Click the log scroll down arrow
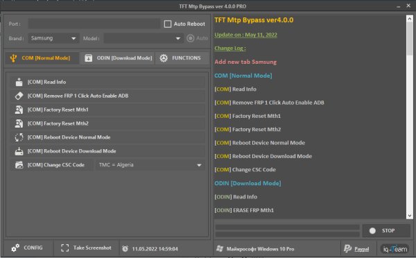Viewport: 416px width, 258px height. click(409, 216)
